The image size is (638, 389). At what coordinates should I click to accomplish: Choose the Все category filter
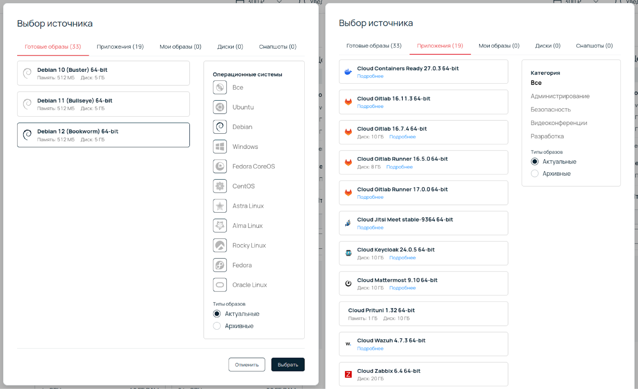pyautogui.click(x=536, y=83)
